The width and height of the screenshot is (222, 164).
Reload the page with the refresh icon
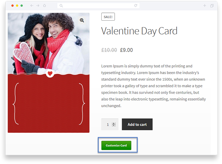click(136, 6)
